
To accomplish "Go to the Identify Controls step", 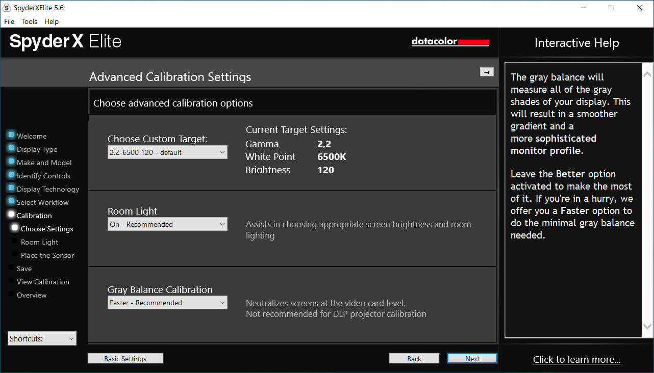I will [43, 176].
